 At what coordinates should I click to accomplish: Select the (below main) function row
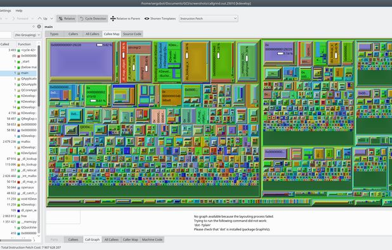pos(18,67)
